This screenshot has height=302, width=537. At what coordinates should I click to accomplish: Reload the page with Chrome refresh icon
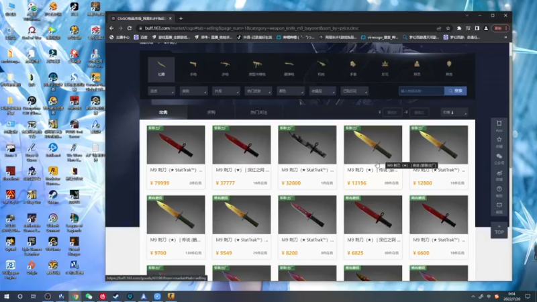pos(130,28)
